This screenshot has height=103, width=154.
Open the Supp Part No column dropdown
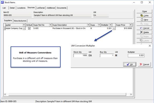pos(50,25)
